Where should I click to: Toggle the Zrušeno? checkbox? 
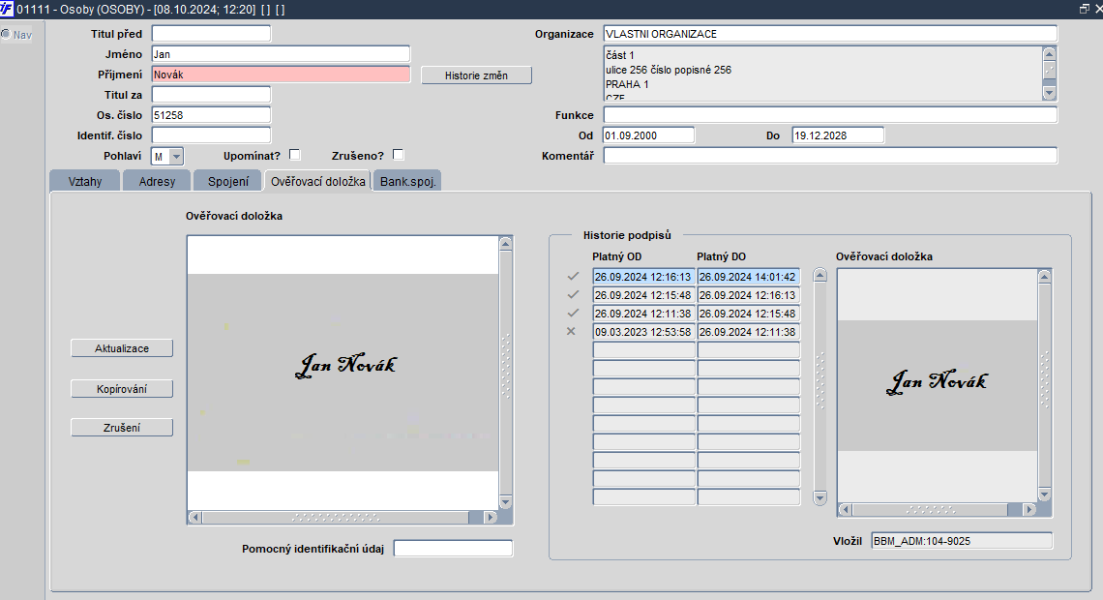click(x=399, y=155)
